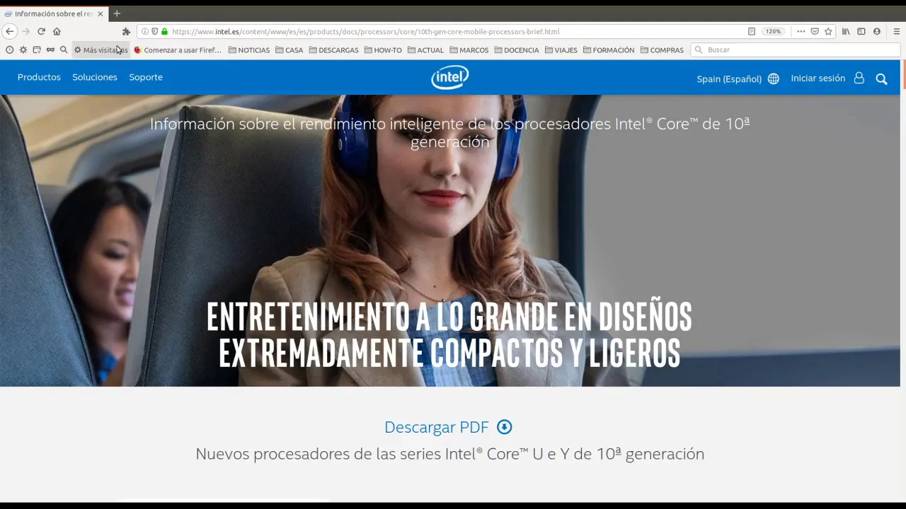The image size is (906, 509).
Task: Open the Firefox hamburger menu
Action: click(896, 31)
